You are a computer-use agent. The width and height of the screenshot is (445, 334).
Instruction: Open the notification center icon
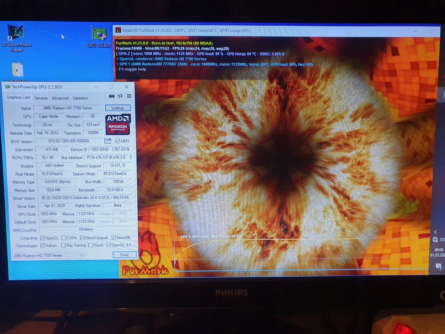(x=439, y=267)
